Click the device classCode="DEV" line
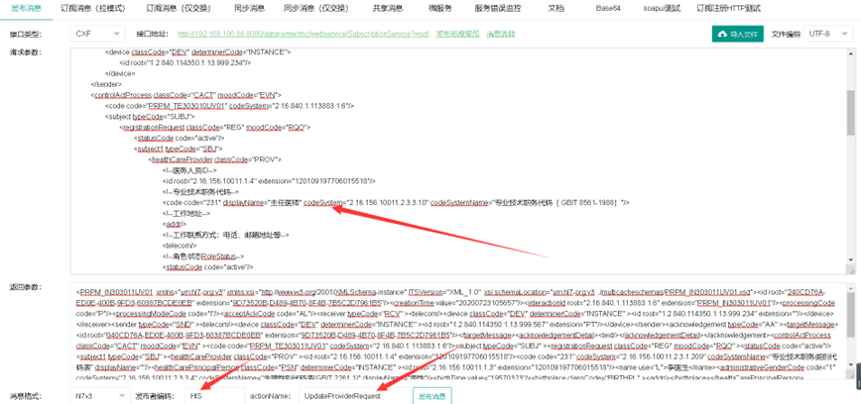Image resolution: width=861 pixels, height=404 pixels. pos(197,52)
